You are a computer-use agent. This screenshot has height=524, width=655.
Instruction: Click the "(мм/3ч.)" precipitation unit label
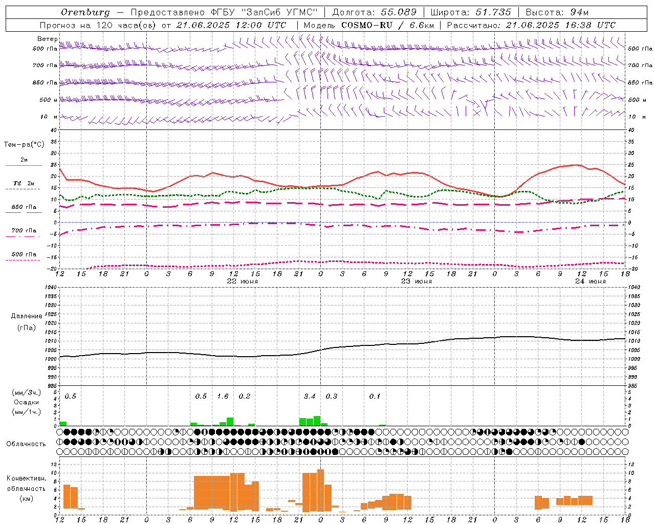click(x=26, y=392)
